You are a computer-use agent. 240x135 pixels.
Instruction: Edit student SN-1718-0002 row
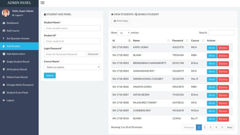[x=212, y=56]
